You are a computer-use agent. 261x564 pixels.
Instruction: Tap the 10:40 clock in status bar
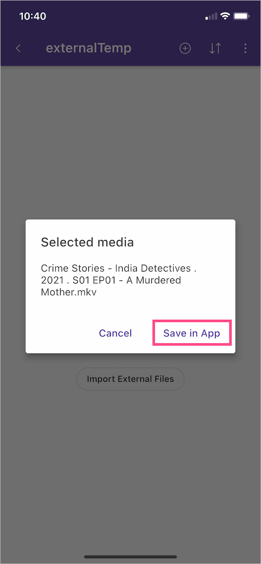point(32,16)
